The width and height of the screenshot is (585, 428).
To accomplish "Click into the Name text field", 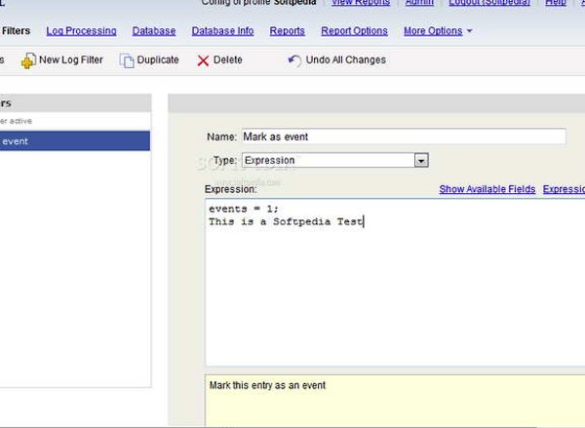I will [402, 137].
